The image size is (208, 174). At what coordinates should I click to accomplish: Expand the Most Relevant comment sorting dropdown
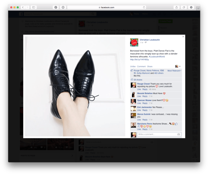point(174,71)
